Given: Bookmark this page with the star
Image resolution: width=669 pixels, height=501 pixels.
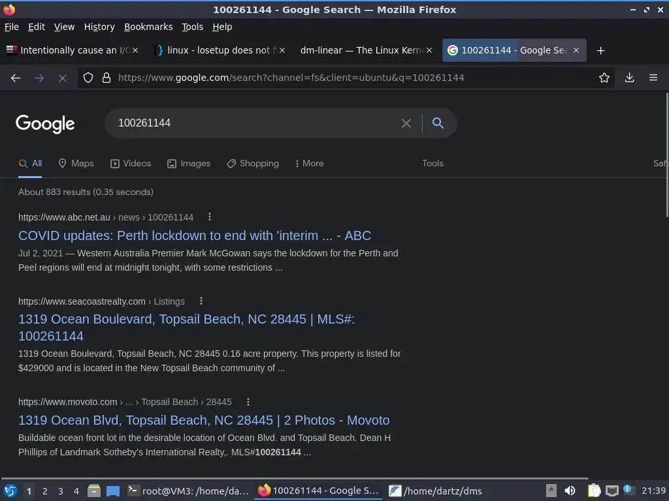Looking at the screenshot, I should tap(604, 78).
